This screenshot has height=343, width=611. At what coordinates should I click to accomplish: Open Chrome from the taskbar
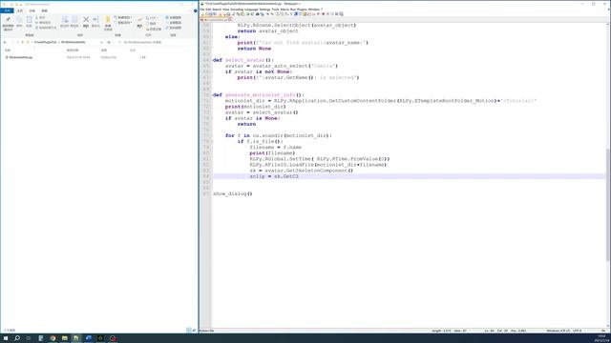pyautogui.click(x=53, y=338)
